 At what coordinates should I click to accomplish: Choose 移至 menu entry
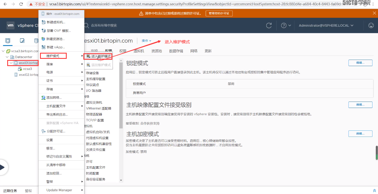click(x=61, y=148)
